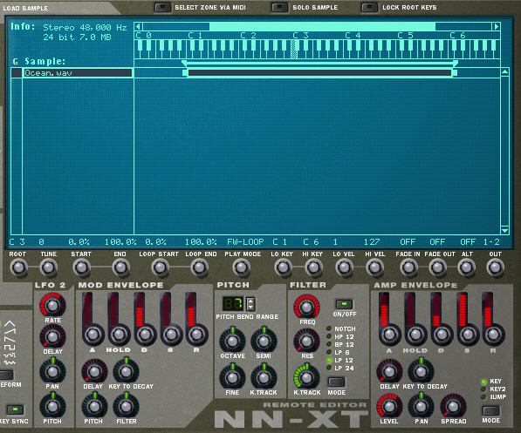Click the LOOP START knob
Viewport: 521px width, 433px height.
coord(160,267)
